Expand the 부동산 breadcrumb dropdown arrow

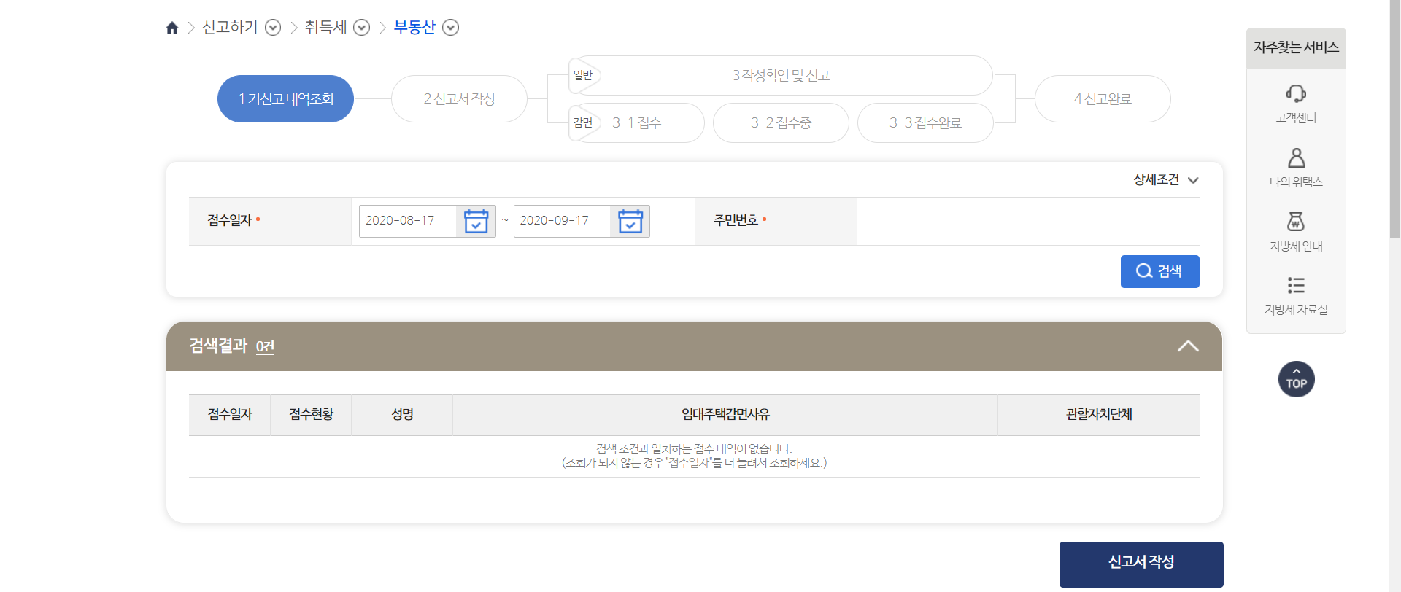click(451, 28)
